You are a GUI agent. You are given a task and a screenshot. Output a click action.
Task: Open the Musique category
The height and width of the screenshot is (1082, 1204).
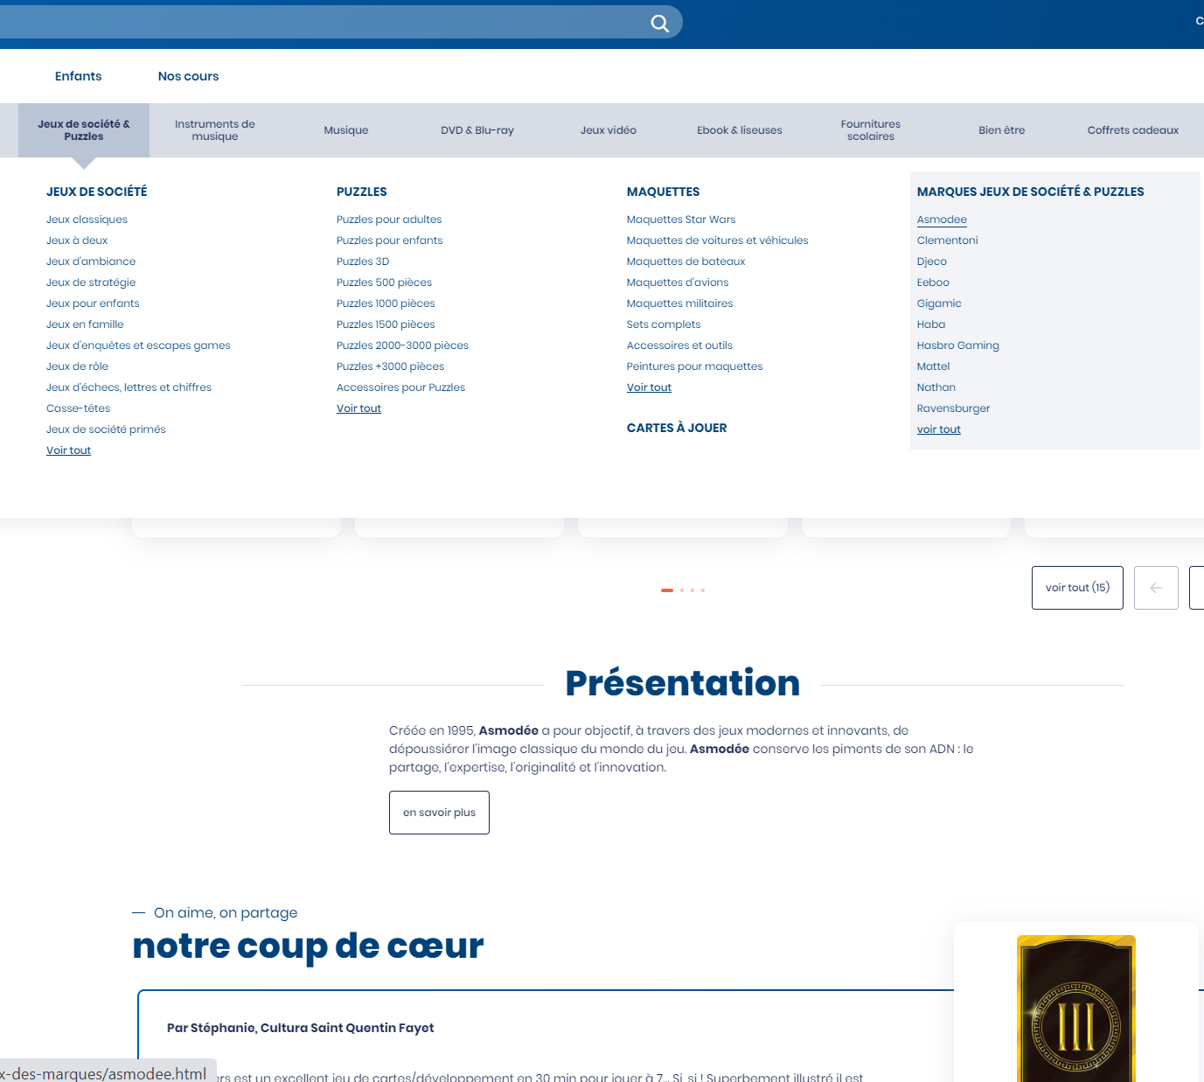pos(346,130)
